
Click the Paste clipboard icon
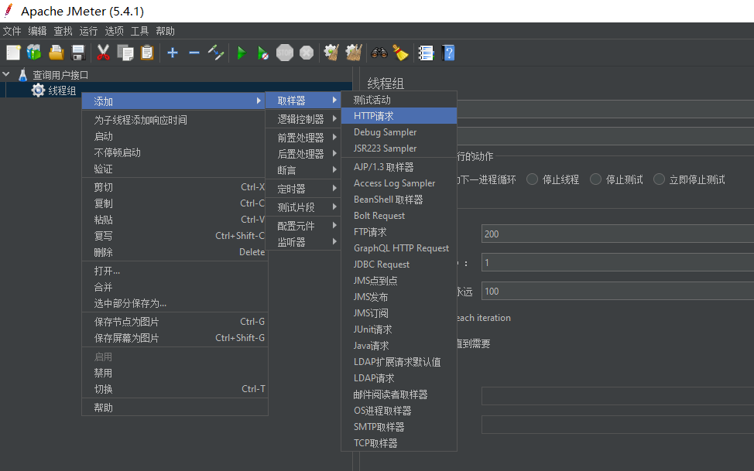(146, 53)
